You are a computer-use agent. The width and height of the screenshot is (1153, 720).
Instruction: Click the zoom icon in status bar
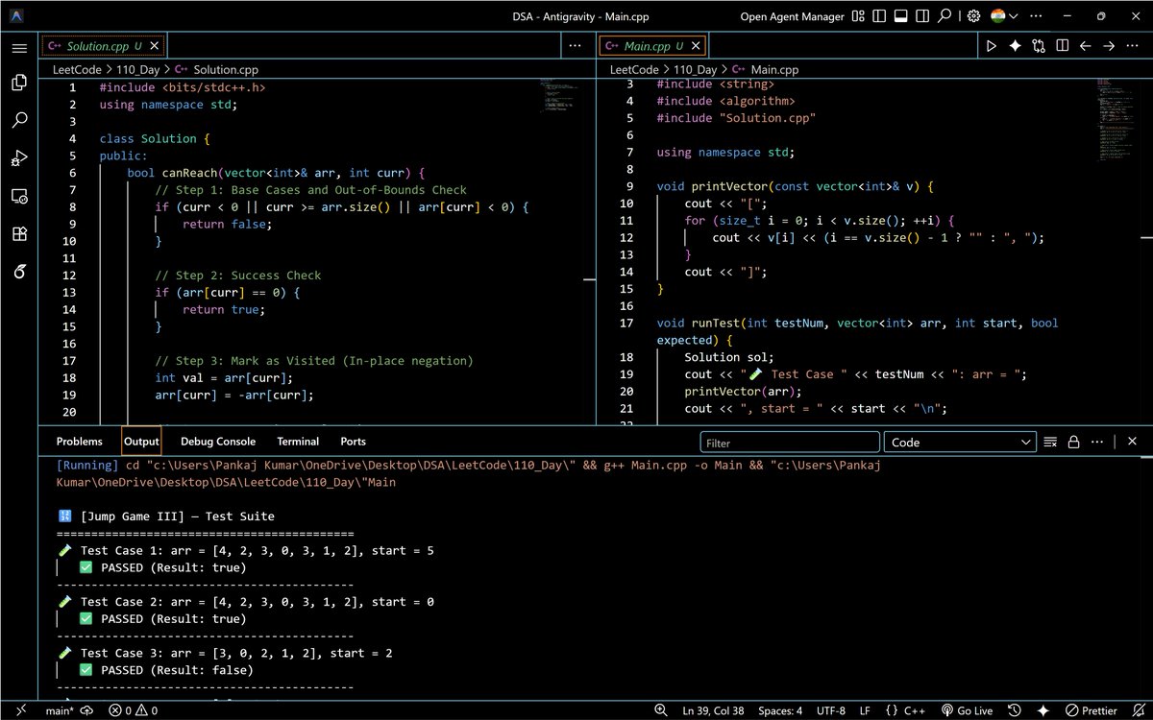(x=661, y=710)
